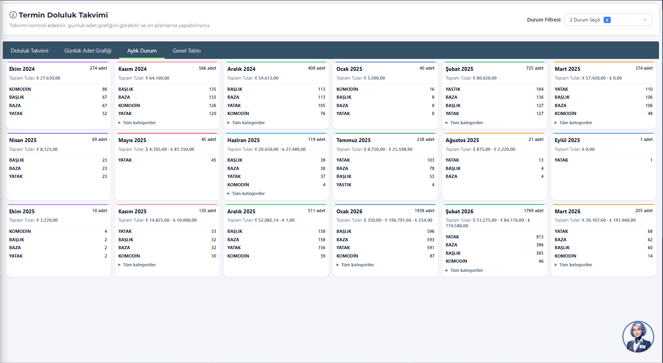Screen dimensions: 663x363
Task: Click the chevron arrow in the status filter
Action: [x=645, y=20]
